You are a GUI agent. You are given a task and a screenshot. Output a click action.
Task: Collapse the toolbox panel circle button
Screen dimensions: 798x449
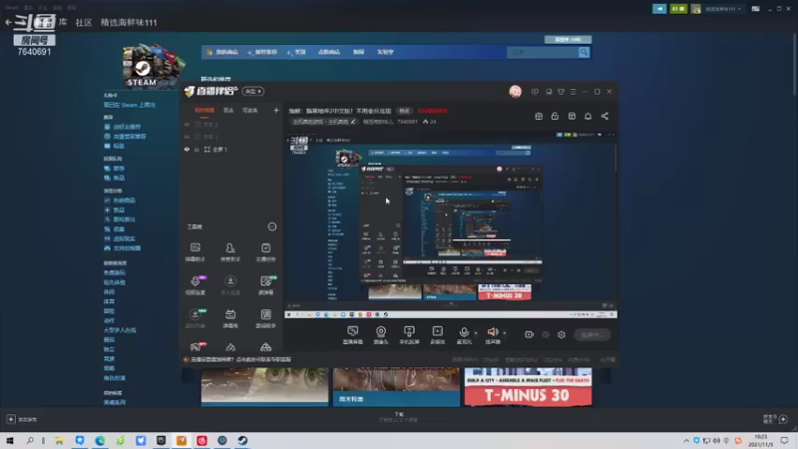272,226
